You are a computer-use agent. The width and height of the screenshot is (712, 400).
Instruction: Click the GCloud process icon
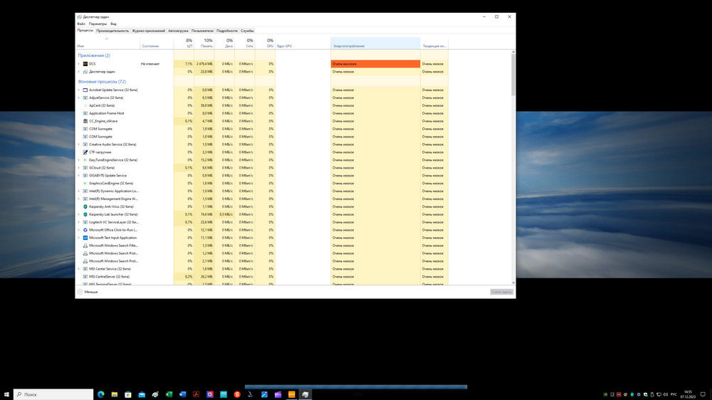85,167
